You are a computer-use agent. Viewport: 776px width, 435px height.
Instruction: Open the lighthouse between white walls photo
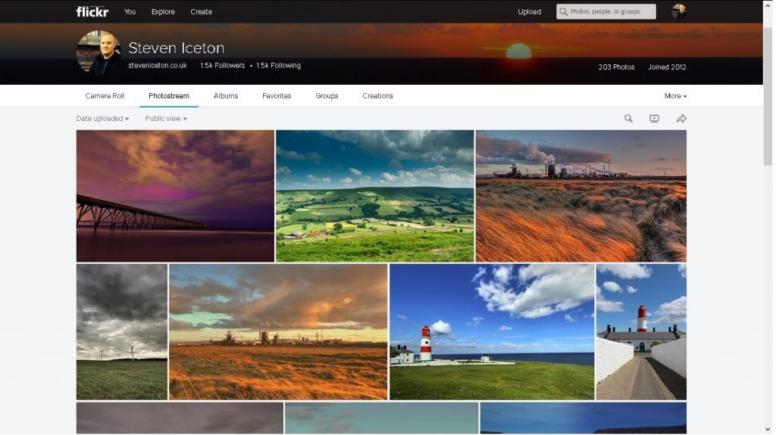[x=641, y=331]
